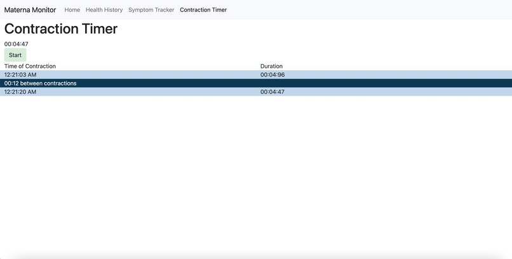Select the 12:21:03 AM contraction time
Image resolution: width=512 pixels, height=259 pixels.
(x=20, y=75)
